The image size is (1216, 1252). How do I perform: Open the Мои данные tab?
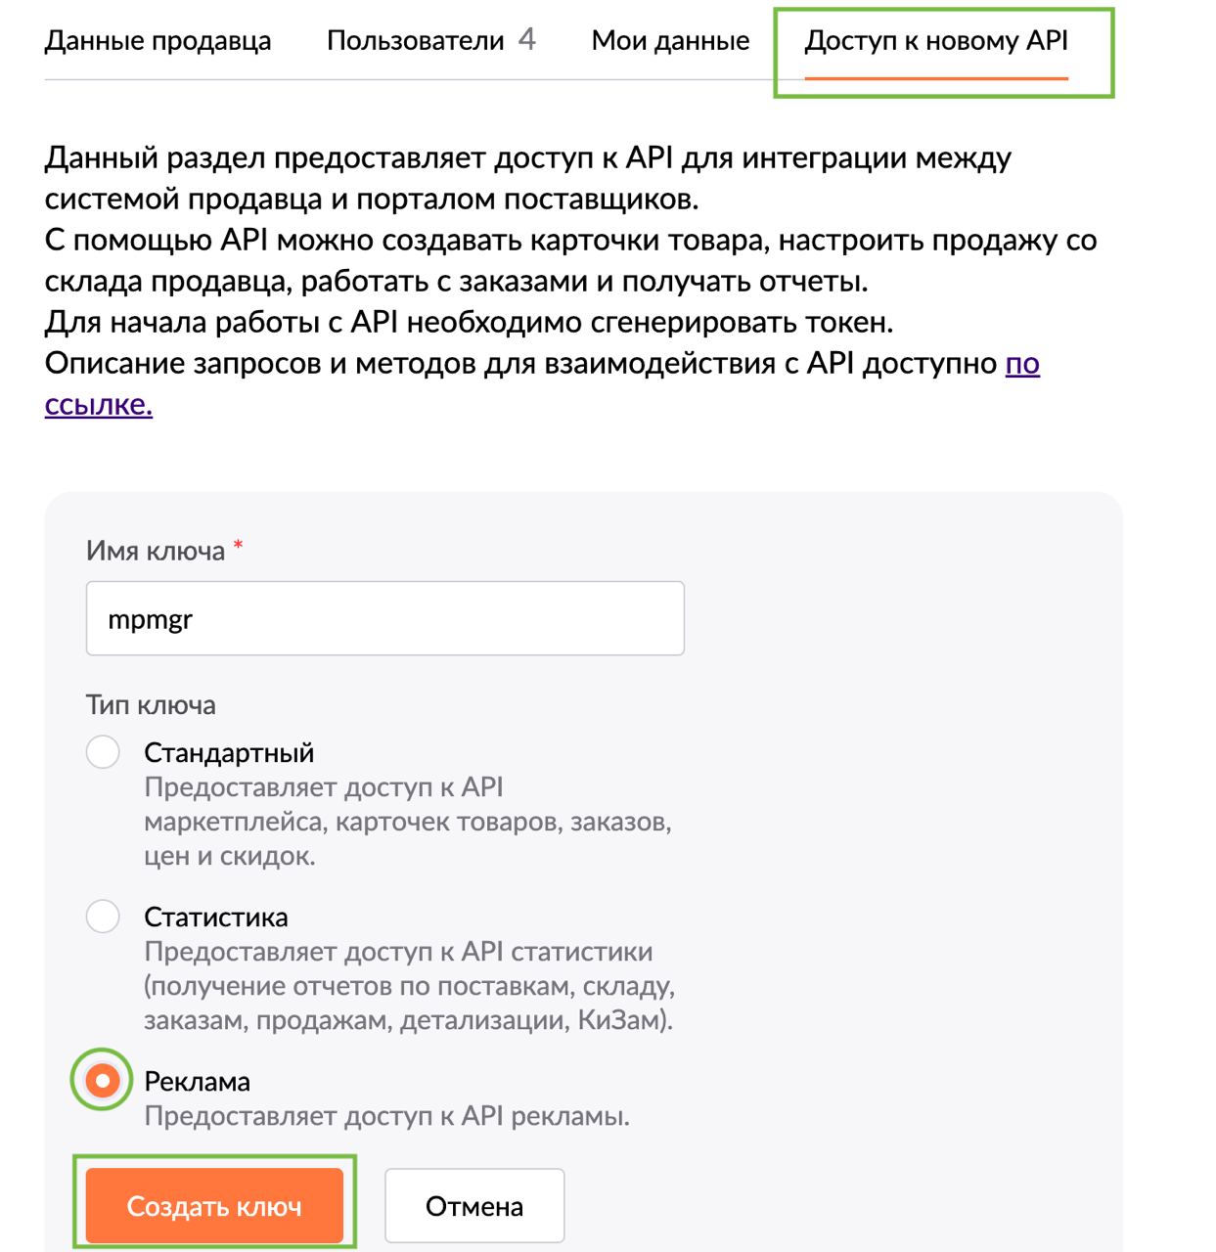670,41
